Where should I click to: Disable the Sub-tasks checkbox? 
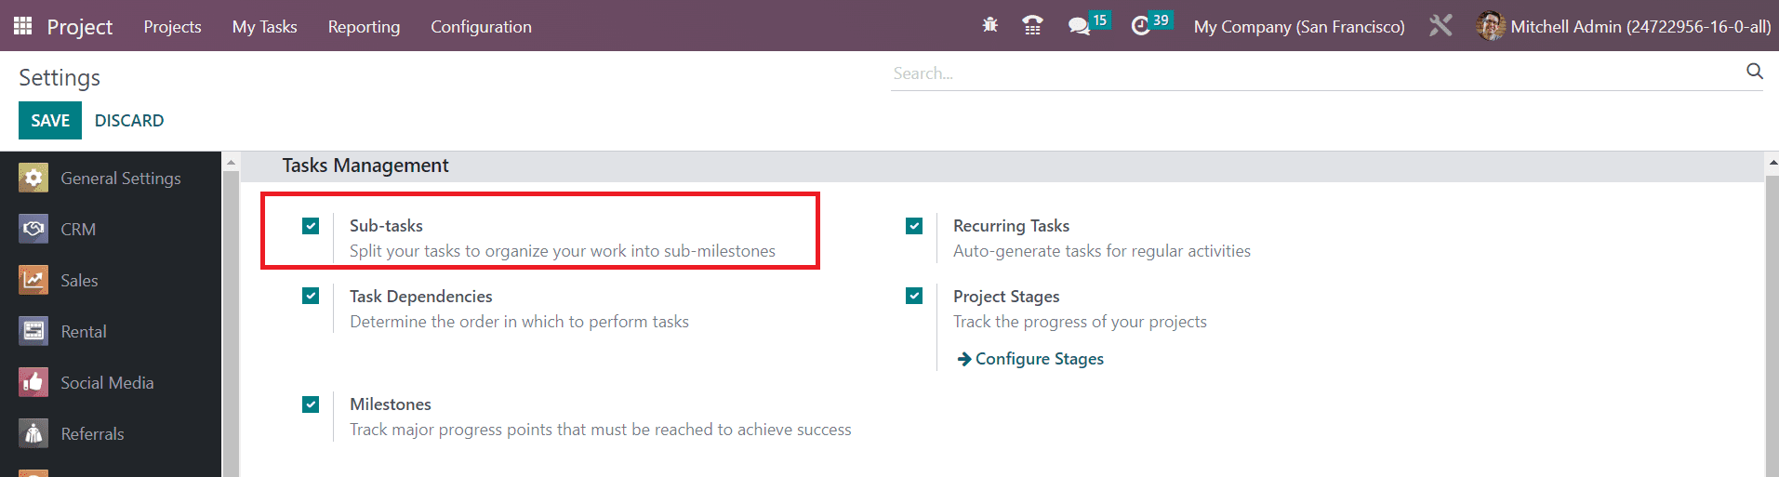[311, 226]
